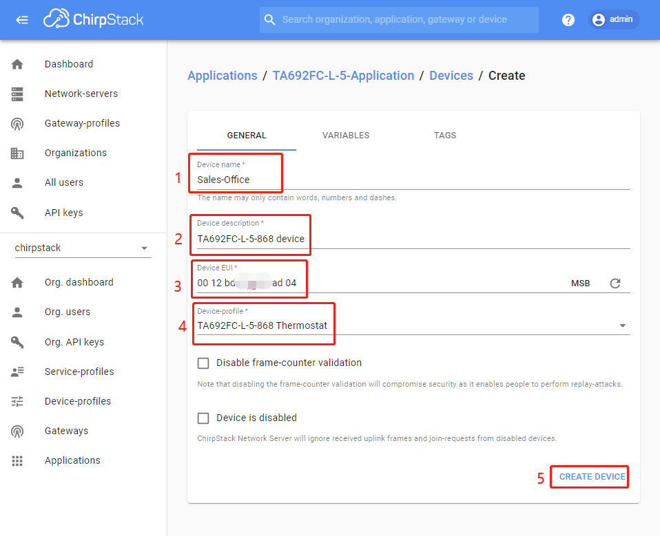660x536 pixels.
Task: Check the Device is disabled checkbox
Action: click(203, 418)
